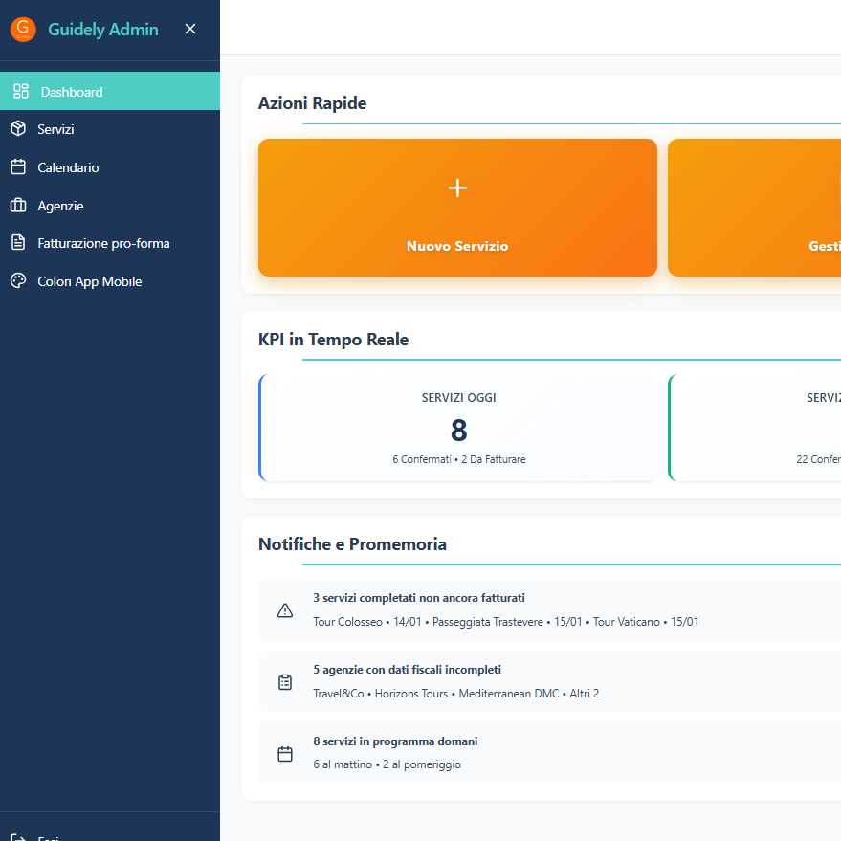Click the Tour Colosseo services detail line

[x=506, y=622]
